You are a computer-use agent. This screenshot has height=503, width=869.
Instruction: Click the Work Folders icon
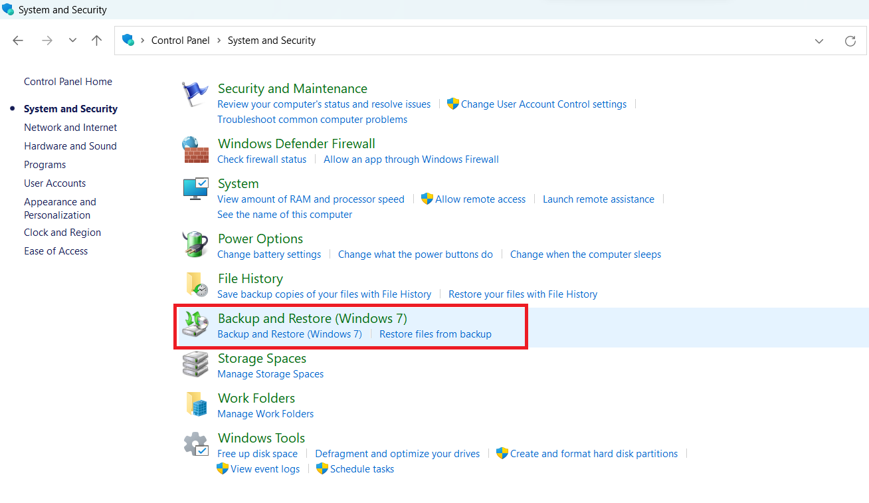(195, 405)
